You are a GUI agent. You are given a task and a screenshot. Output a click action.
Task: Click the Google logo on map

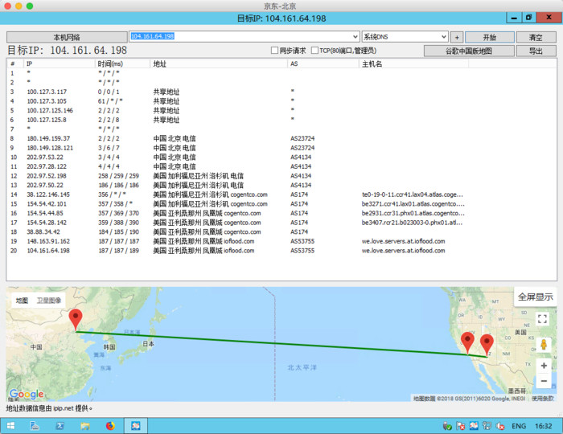pyautogui.click(x=27, y=394)
